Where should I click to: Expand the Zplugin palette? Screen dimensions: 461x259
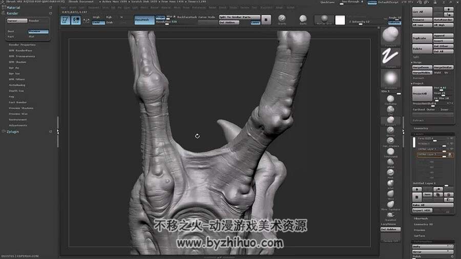(x=13, y=132)
